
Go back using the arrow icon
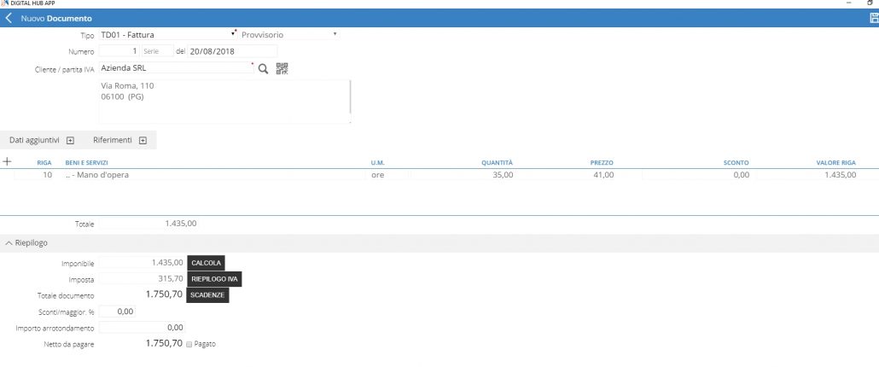pos(9,19)
